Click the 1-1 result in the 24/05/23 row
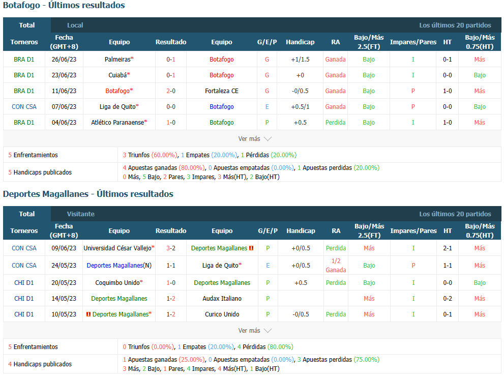Screen dimensions: 504x376 point(171,266)
